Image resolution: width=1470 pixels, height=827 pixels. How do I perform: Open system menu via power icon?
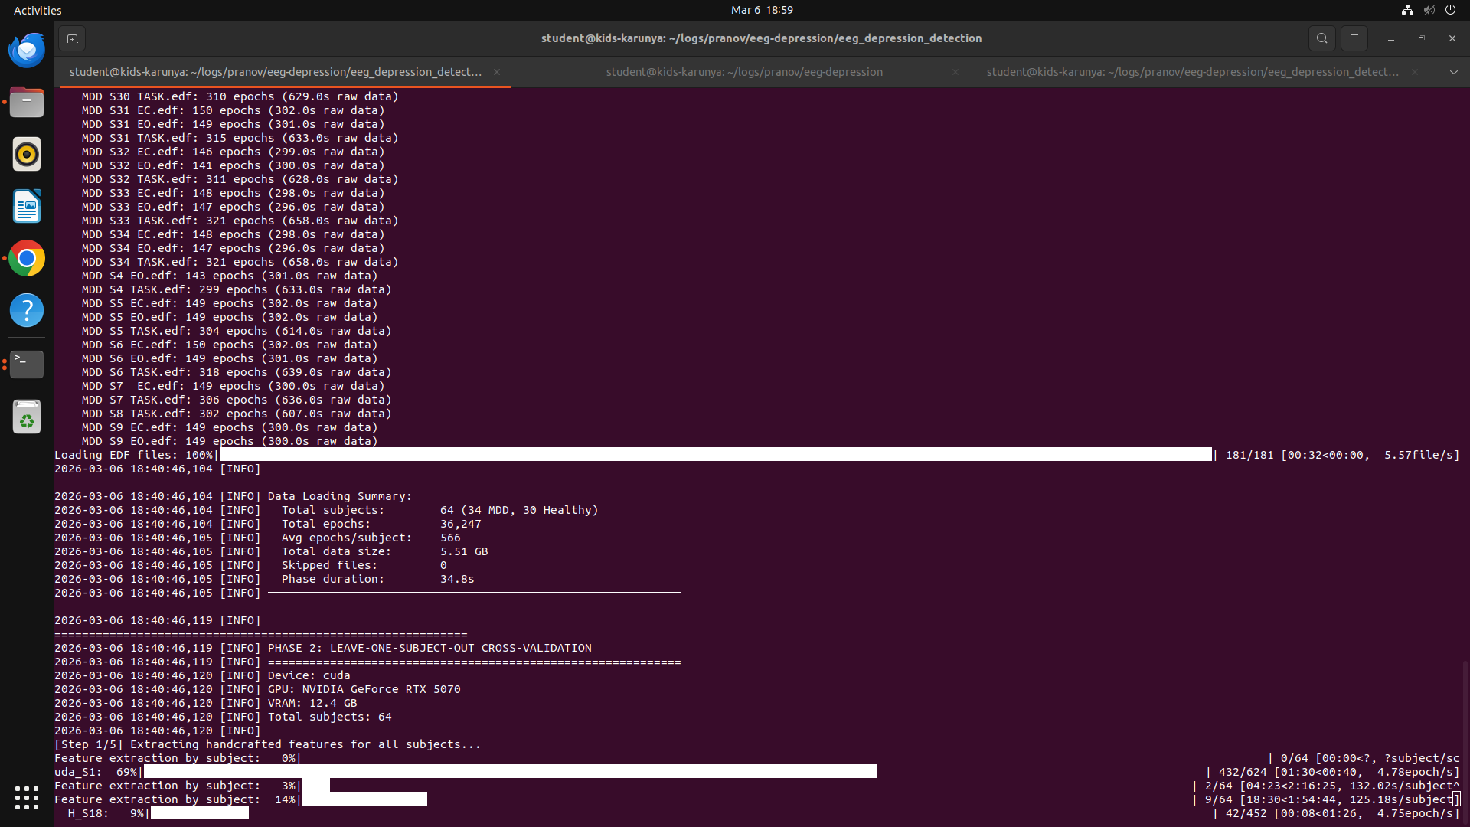coord(1450,10)
